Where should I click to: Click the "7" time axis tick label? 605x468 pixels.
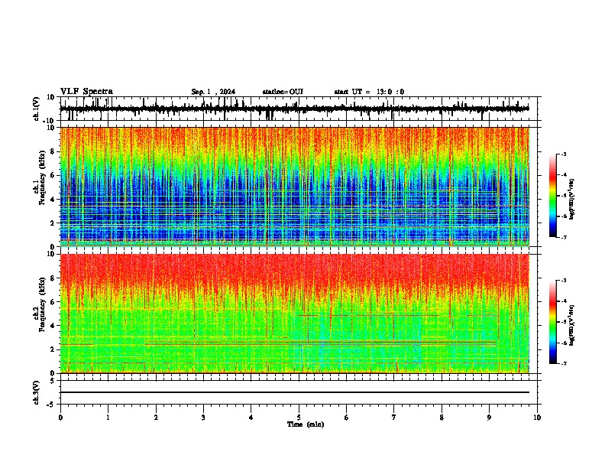[x=394, y=418]
